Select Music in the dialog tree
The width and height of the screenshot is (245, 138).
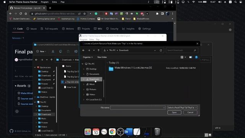click(x=92, y=84)
